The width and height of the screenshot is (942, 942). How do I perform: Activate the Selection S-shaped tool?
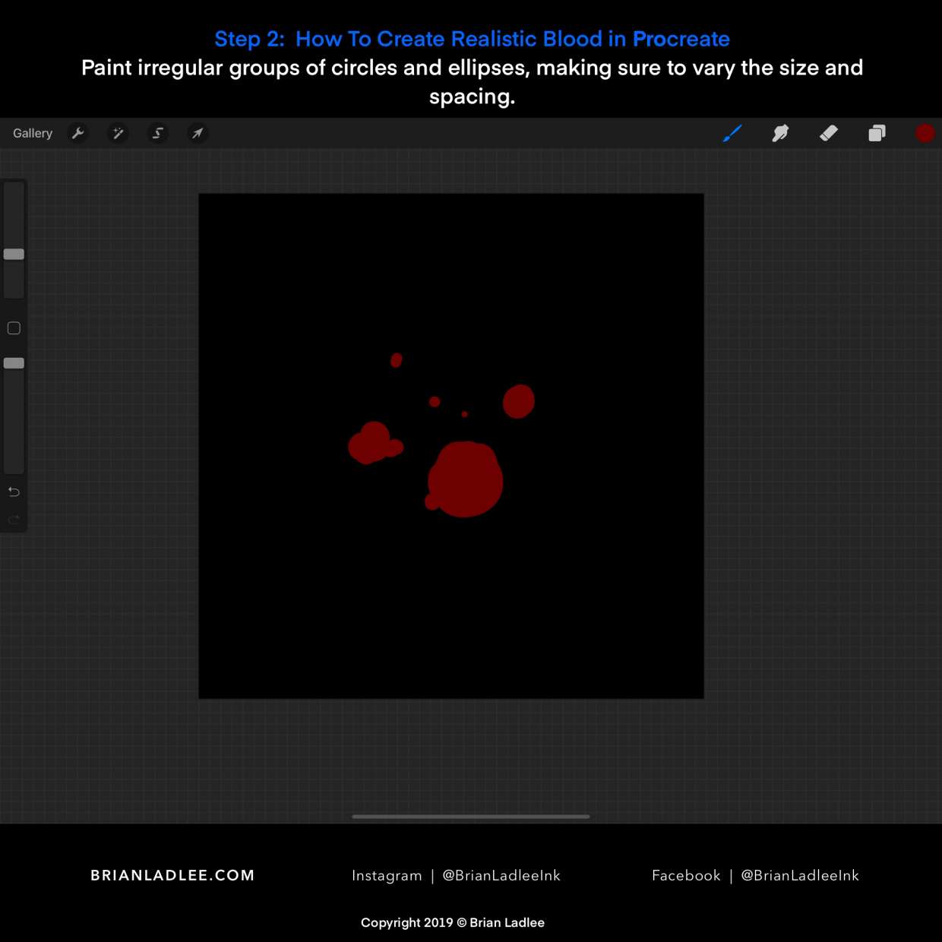click(x=158, y=134)
